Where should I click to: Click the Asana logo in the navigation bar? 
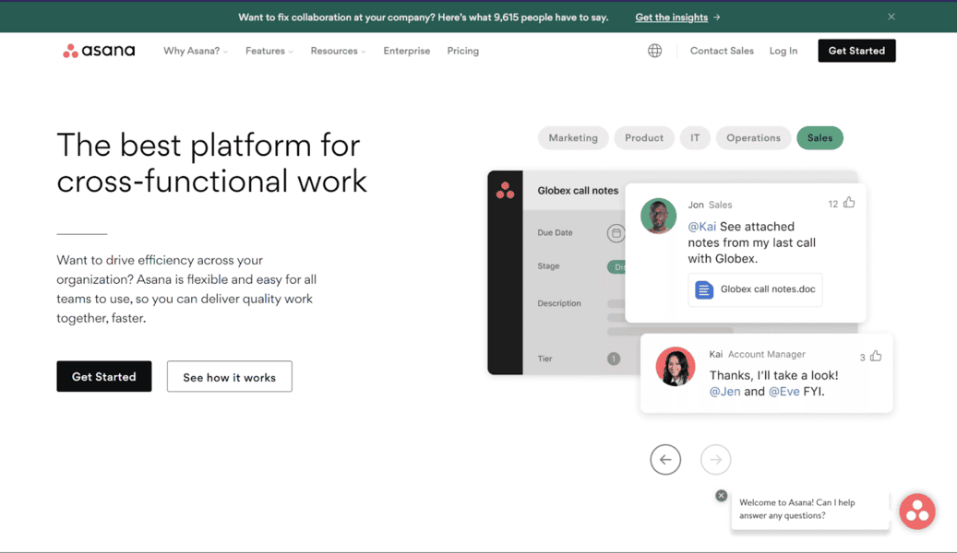pyautogui.click(x=99, y=51)
